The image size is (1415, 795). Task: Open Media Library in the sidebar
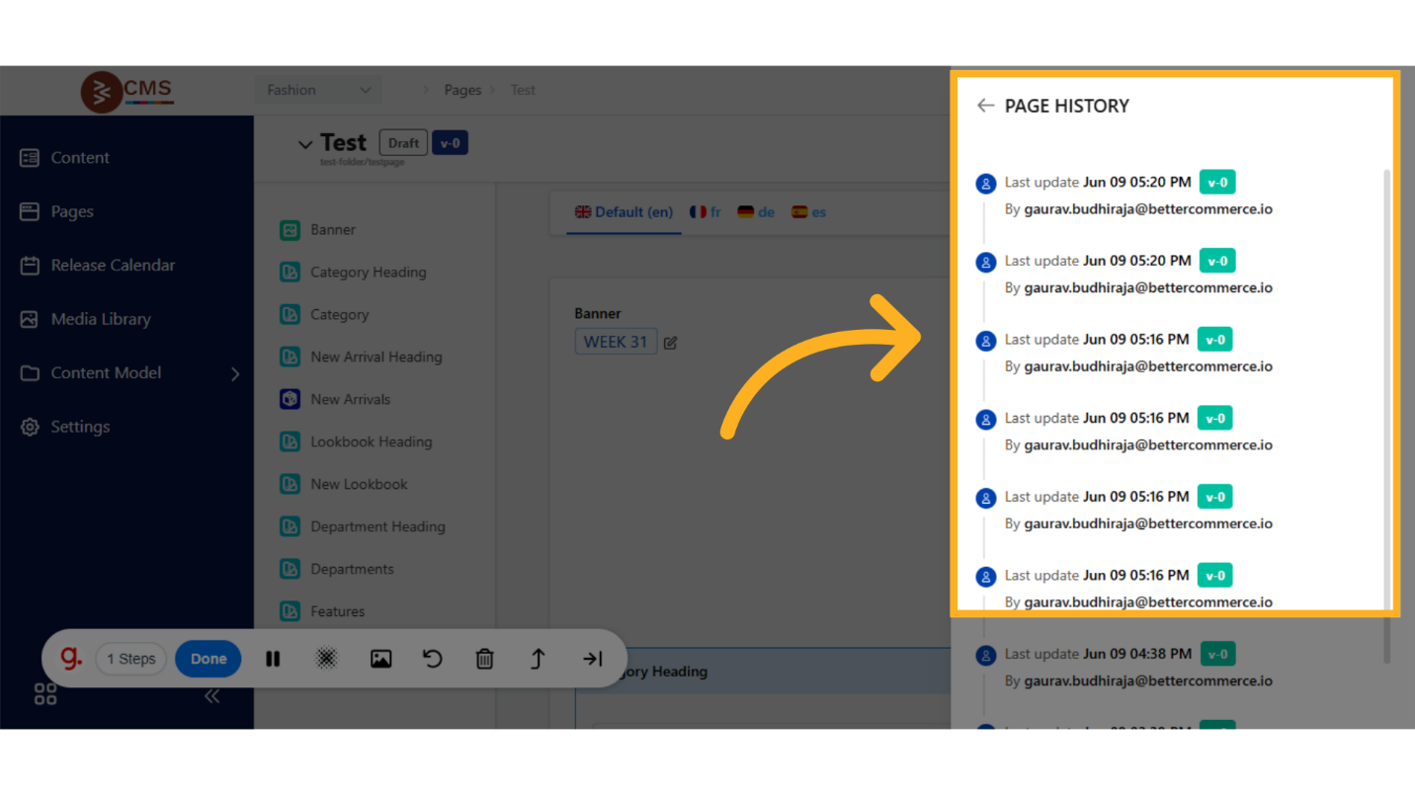tap(101, 319)
